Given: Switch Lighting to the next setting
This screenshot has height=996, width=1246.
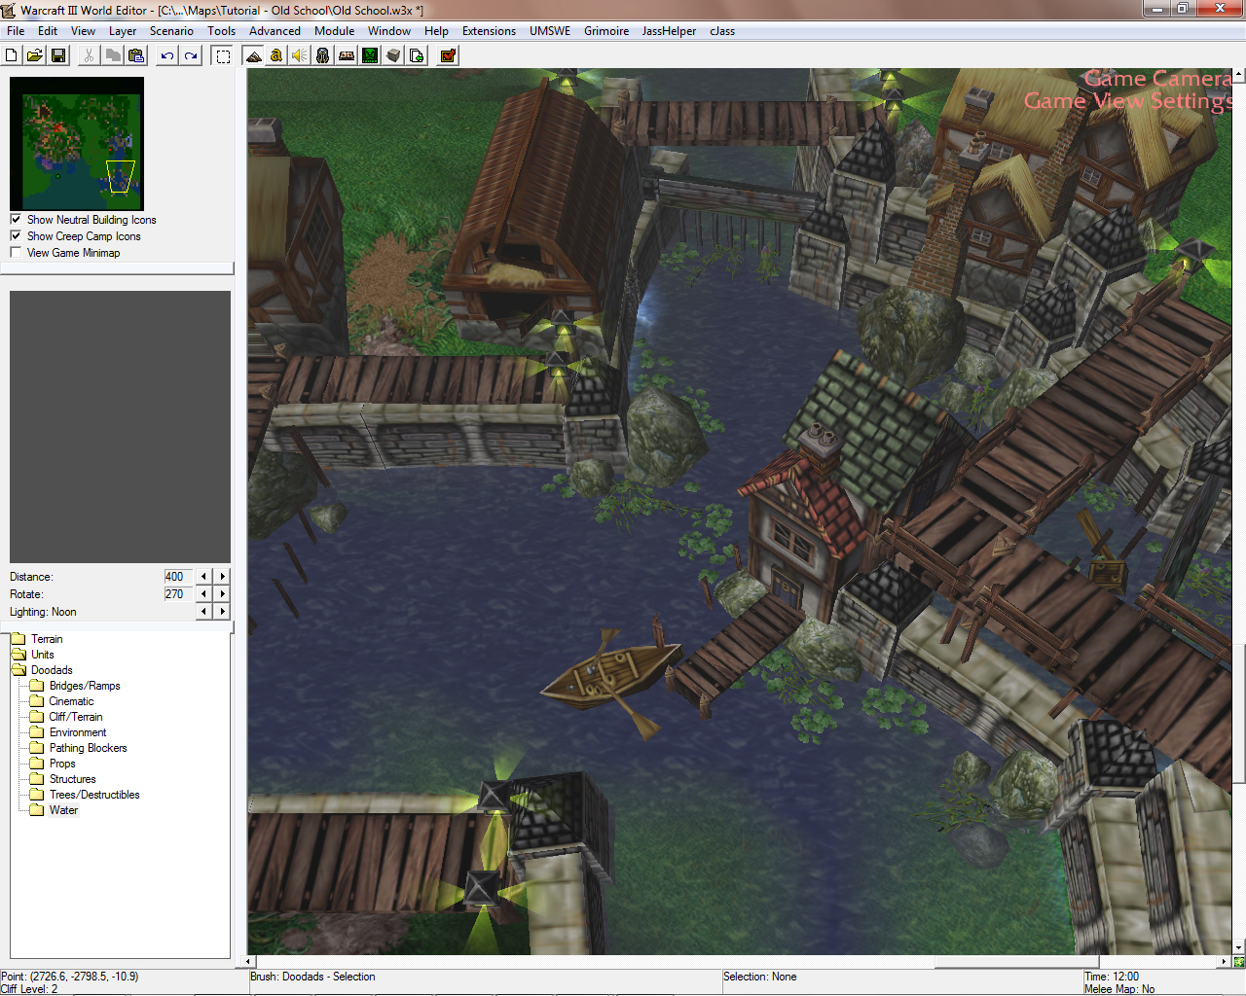Looking at the screenshot, I should [223, 612].
